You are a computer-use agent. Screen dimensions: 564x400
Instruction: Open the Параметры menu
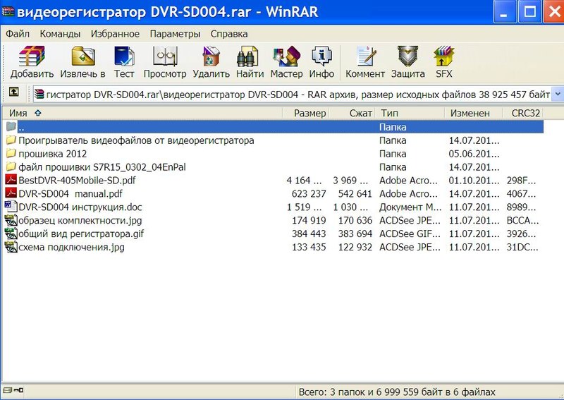[175, 34]
